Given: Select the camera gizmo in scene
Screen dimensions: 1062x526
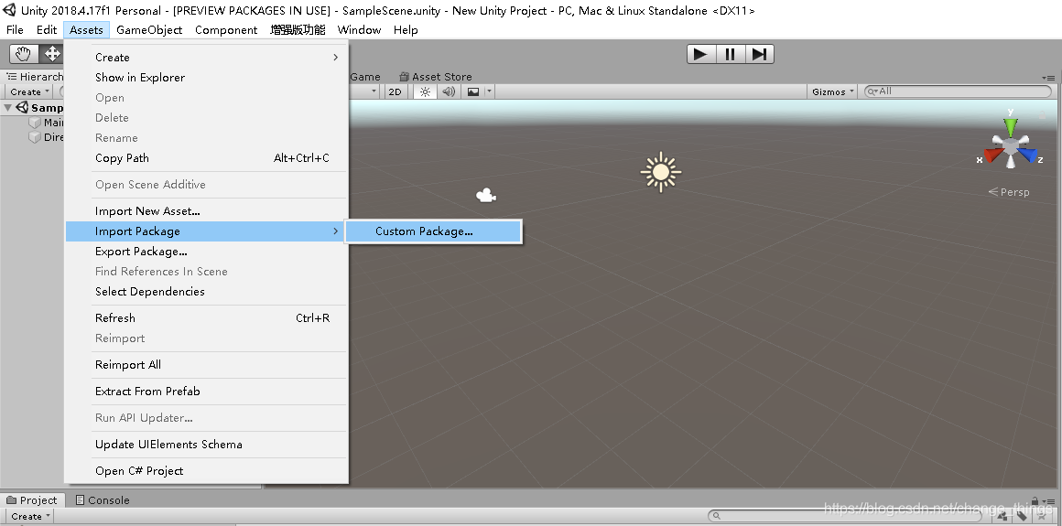Looking at the screenshot, I should point(485,197).
